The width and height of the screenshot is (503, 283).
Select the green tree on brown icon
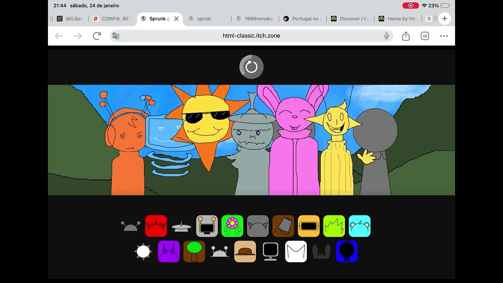tap(194, 252)
